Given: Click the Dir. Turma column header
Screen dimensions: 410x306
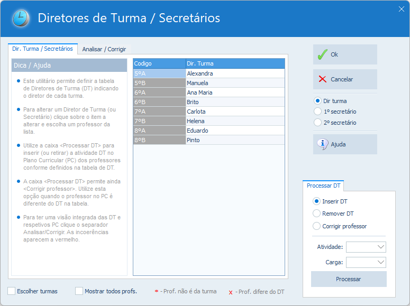Looking at the screenshot, I should (x=235, y=63).
